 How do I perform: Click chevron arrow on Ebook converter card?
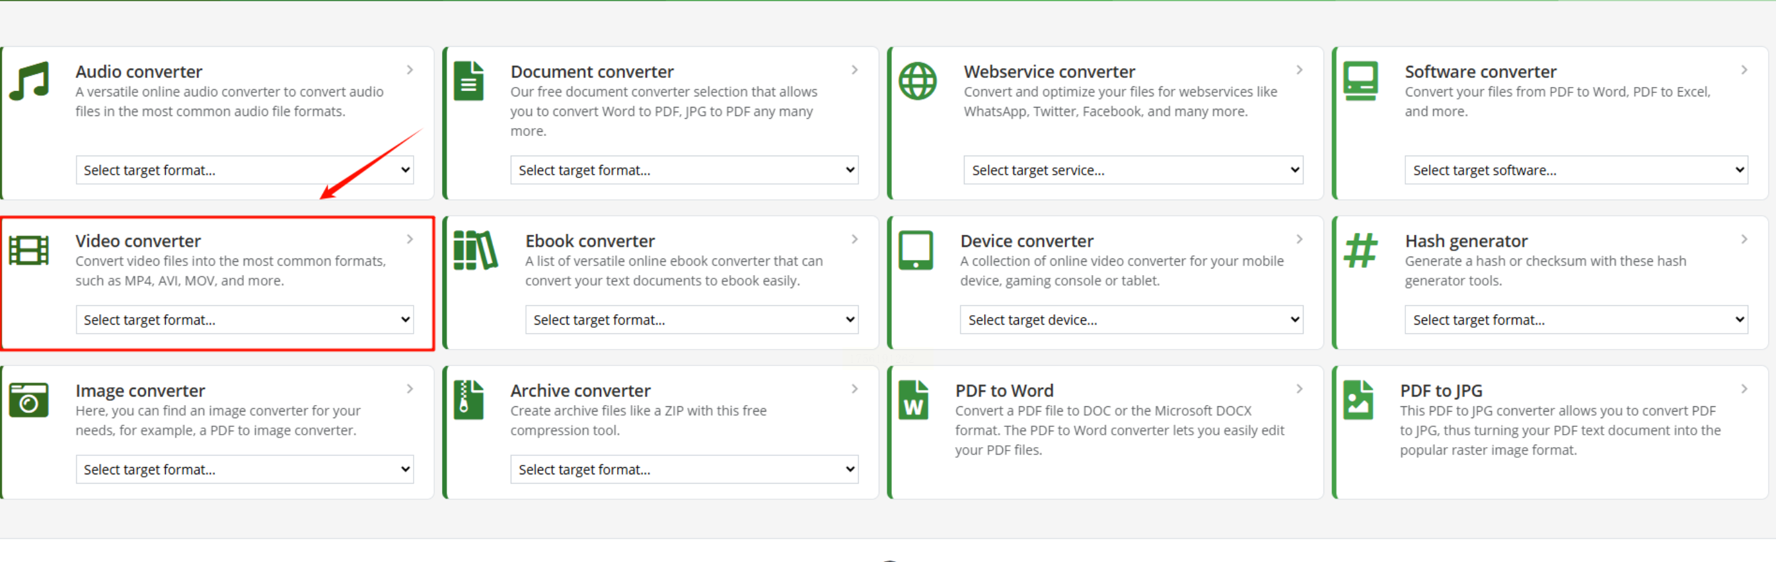click(x=854, y=239)
